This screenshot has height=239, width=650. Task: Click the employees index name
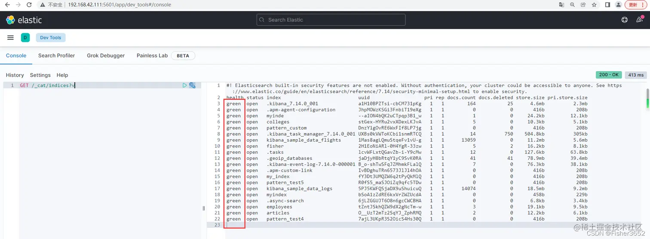coord(279,207)
